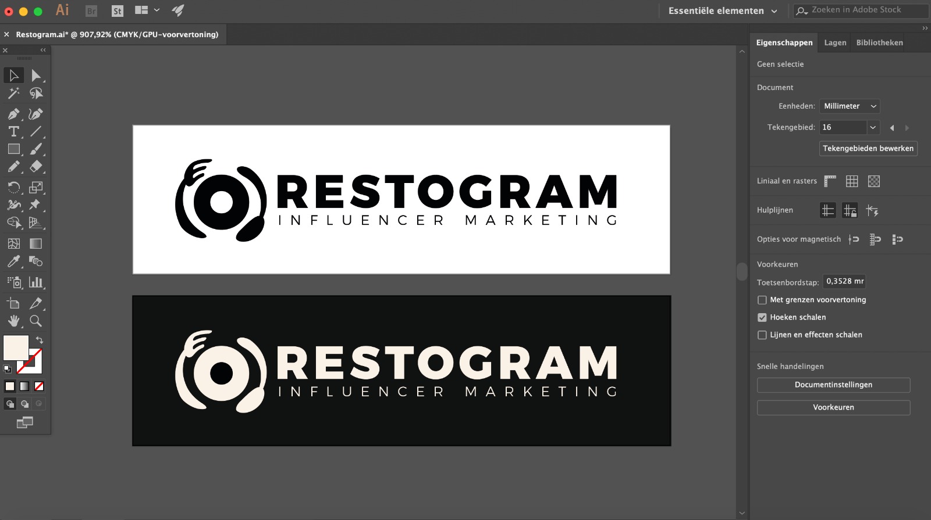Uncheck Hoeken schalen checkbox
Viewport: 931px width, 520px height.
(x=762, y=317)
